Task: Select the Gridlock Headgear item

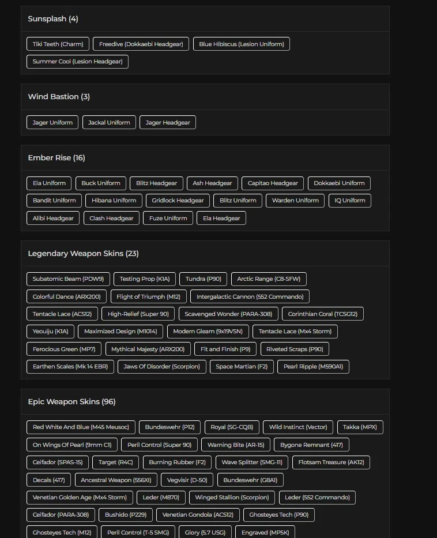Action: coord(178,201)
